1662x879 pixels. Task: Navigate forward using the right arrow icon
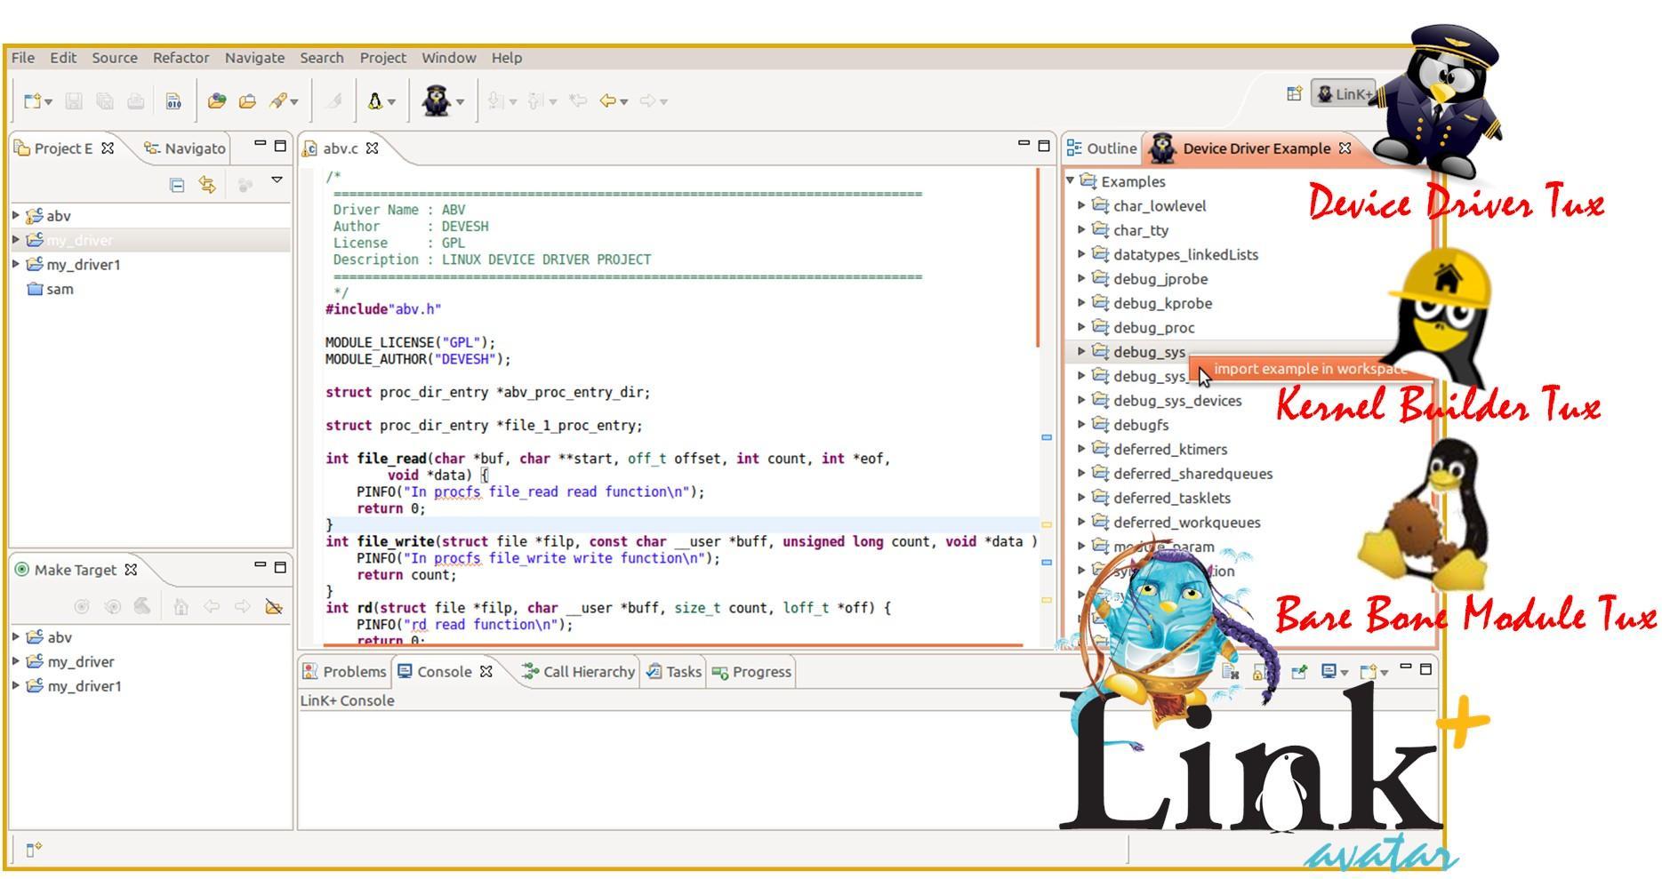(x=648, y=100)
